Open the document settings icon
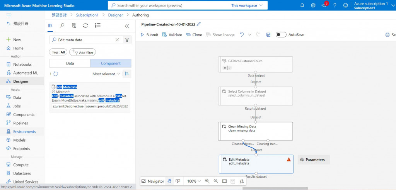The width and height of the screenshot is (396, 190). [x=74, y=25]
